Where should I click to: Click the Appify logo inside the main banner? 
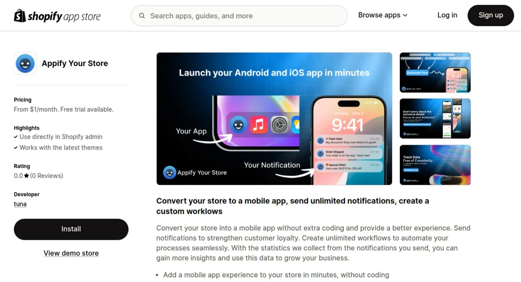tap(169, 172)
